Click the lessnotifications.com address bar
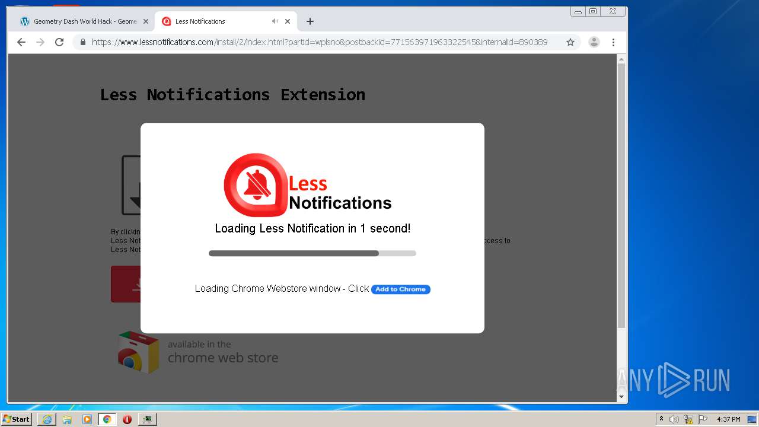 320,42
